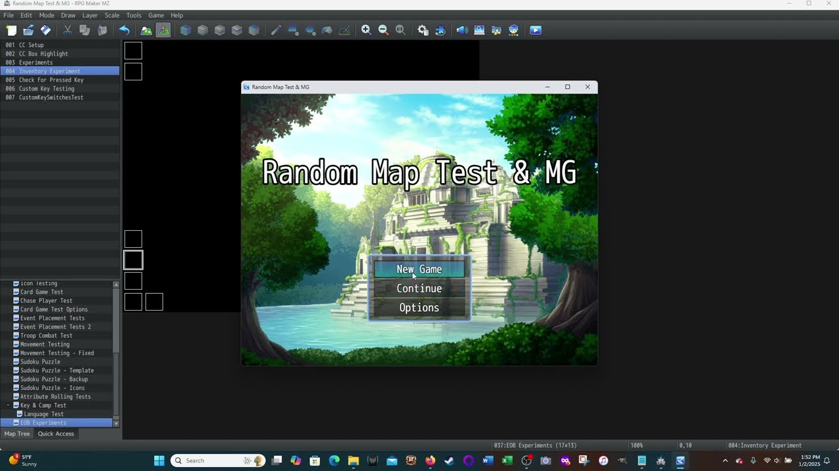Select the Ellipse drawing tool

[x=310, y=30]
